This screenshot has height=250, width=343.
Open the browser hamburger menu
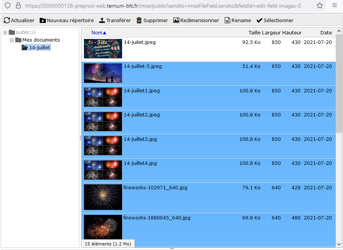334,6
